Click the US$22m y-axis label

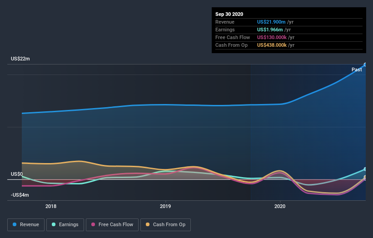20,59
